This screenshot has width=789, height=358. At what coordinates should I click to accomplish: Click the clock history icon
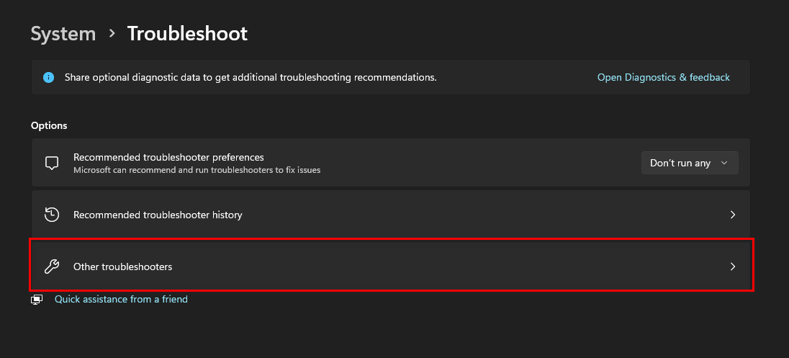52,215
